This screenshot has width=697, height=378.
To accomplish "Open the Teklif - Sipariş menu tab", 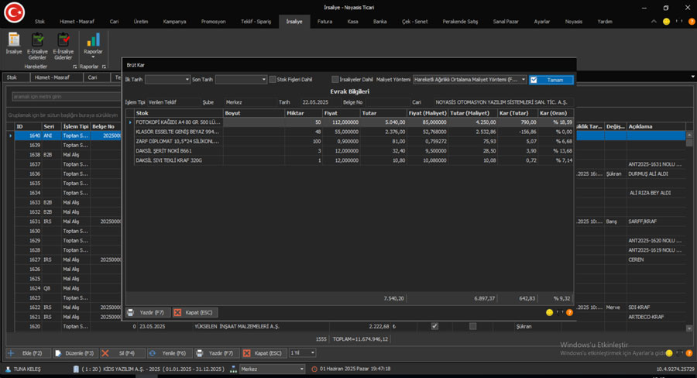I will click(x=256, y=22).
